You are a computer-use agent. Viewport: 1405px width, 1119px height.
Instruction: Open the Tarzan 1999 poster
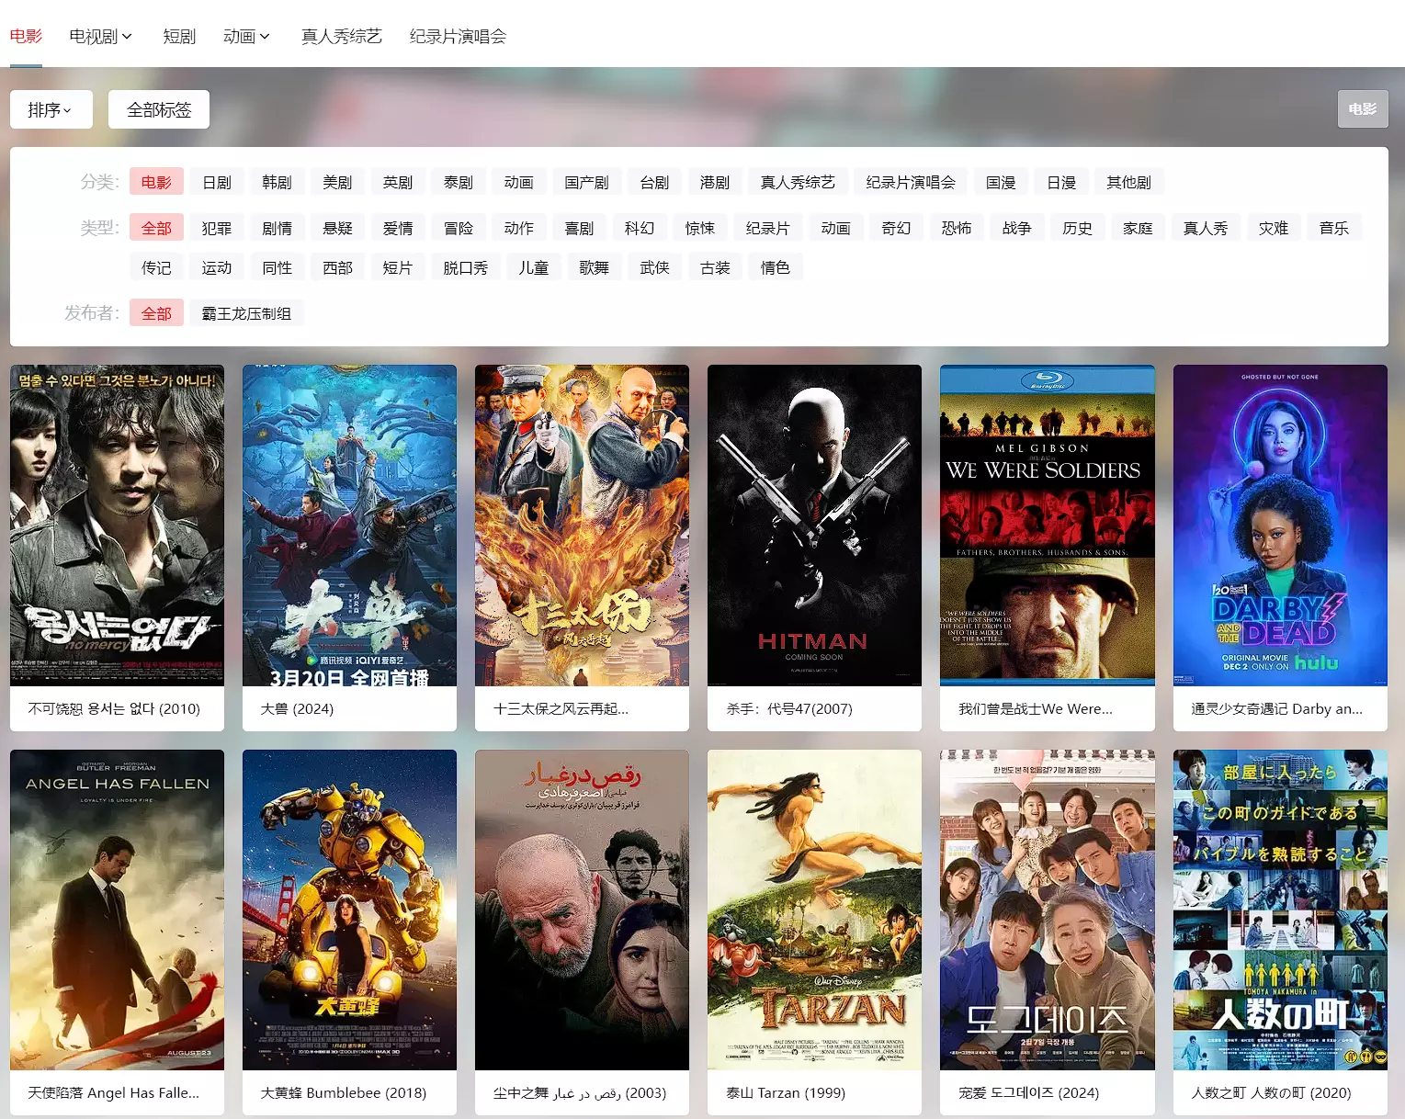pos(814,910)
